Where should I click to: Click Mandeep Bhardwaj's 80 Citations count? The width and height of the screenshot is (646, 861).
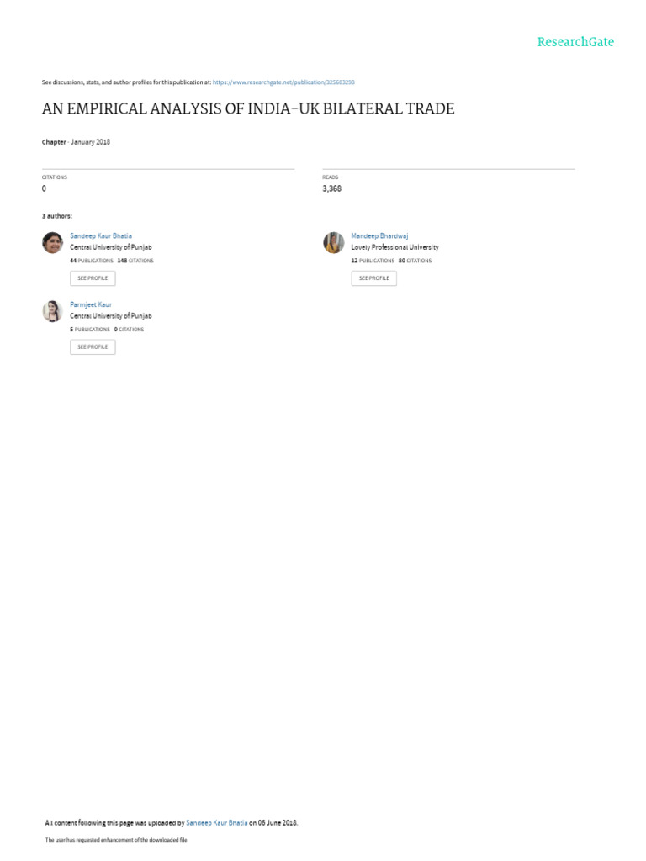tap(415, 261)
